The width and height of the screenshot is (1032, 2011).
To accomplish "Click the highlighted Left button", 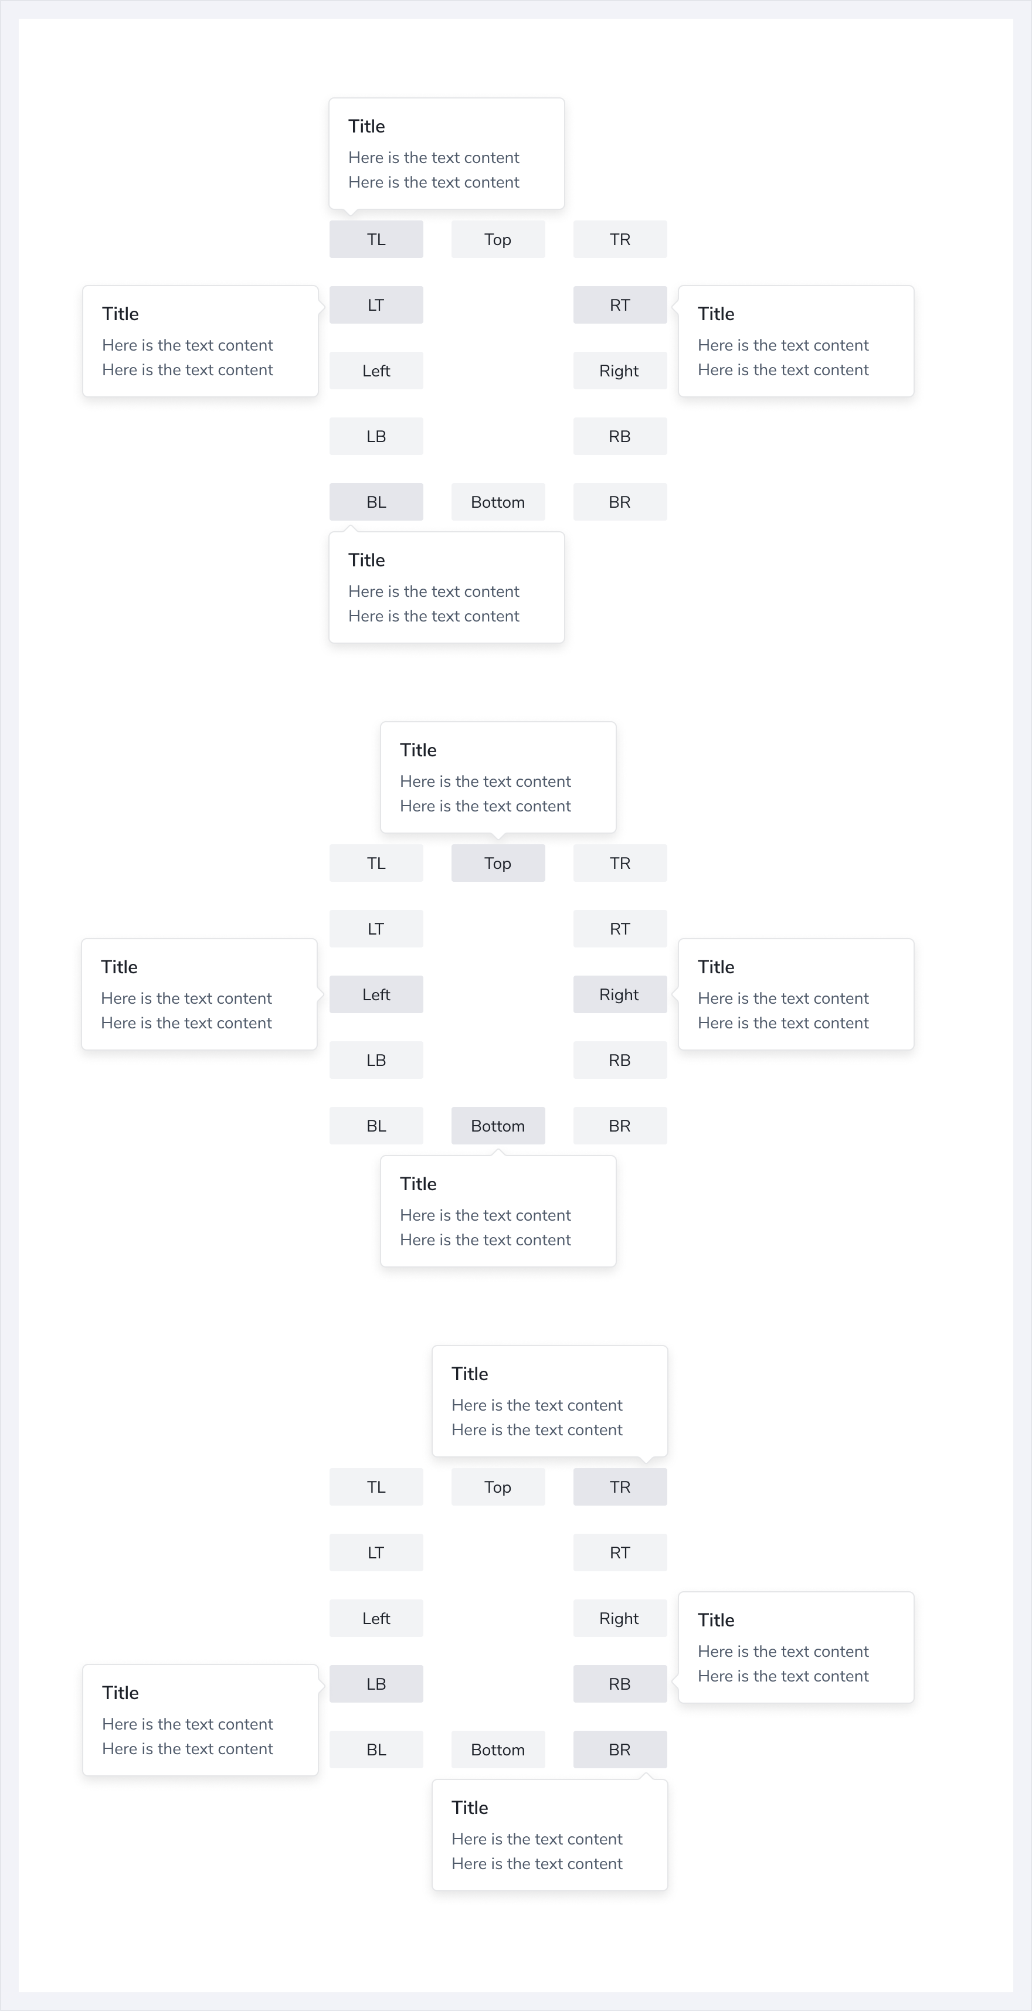I will point(375,994).
